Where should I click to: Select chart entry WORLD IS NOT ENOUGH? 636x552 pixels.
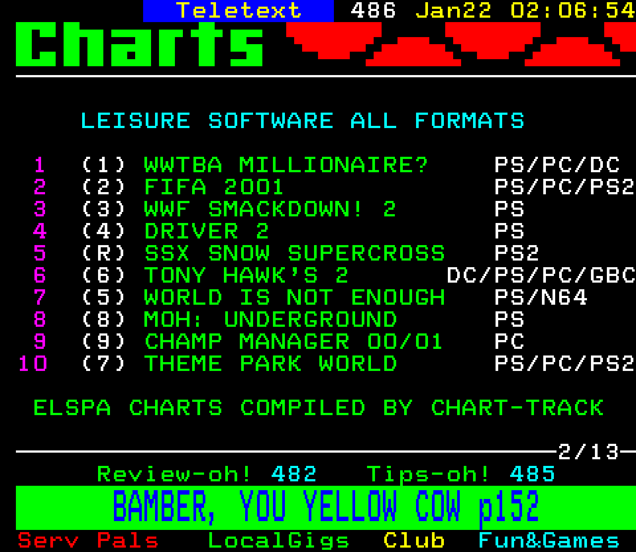pyautogui.click(x=295, y=297)
